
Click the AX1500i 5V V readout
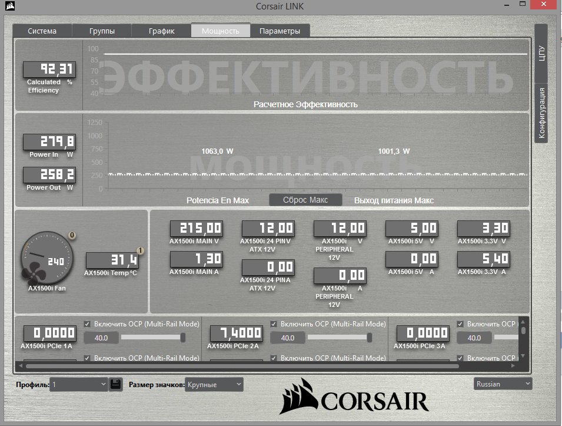pos(411,228)
